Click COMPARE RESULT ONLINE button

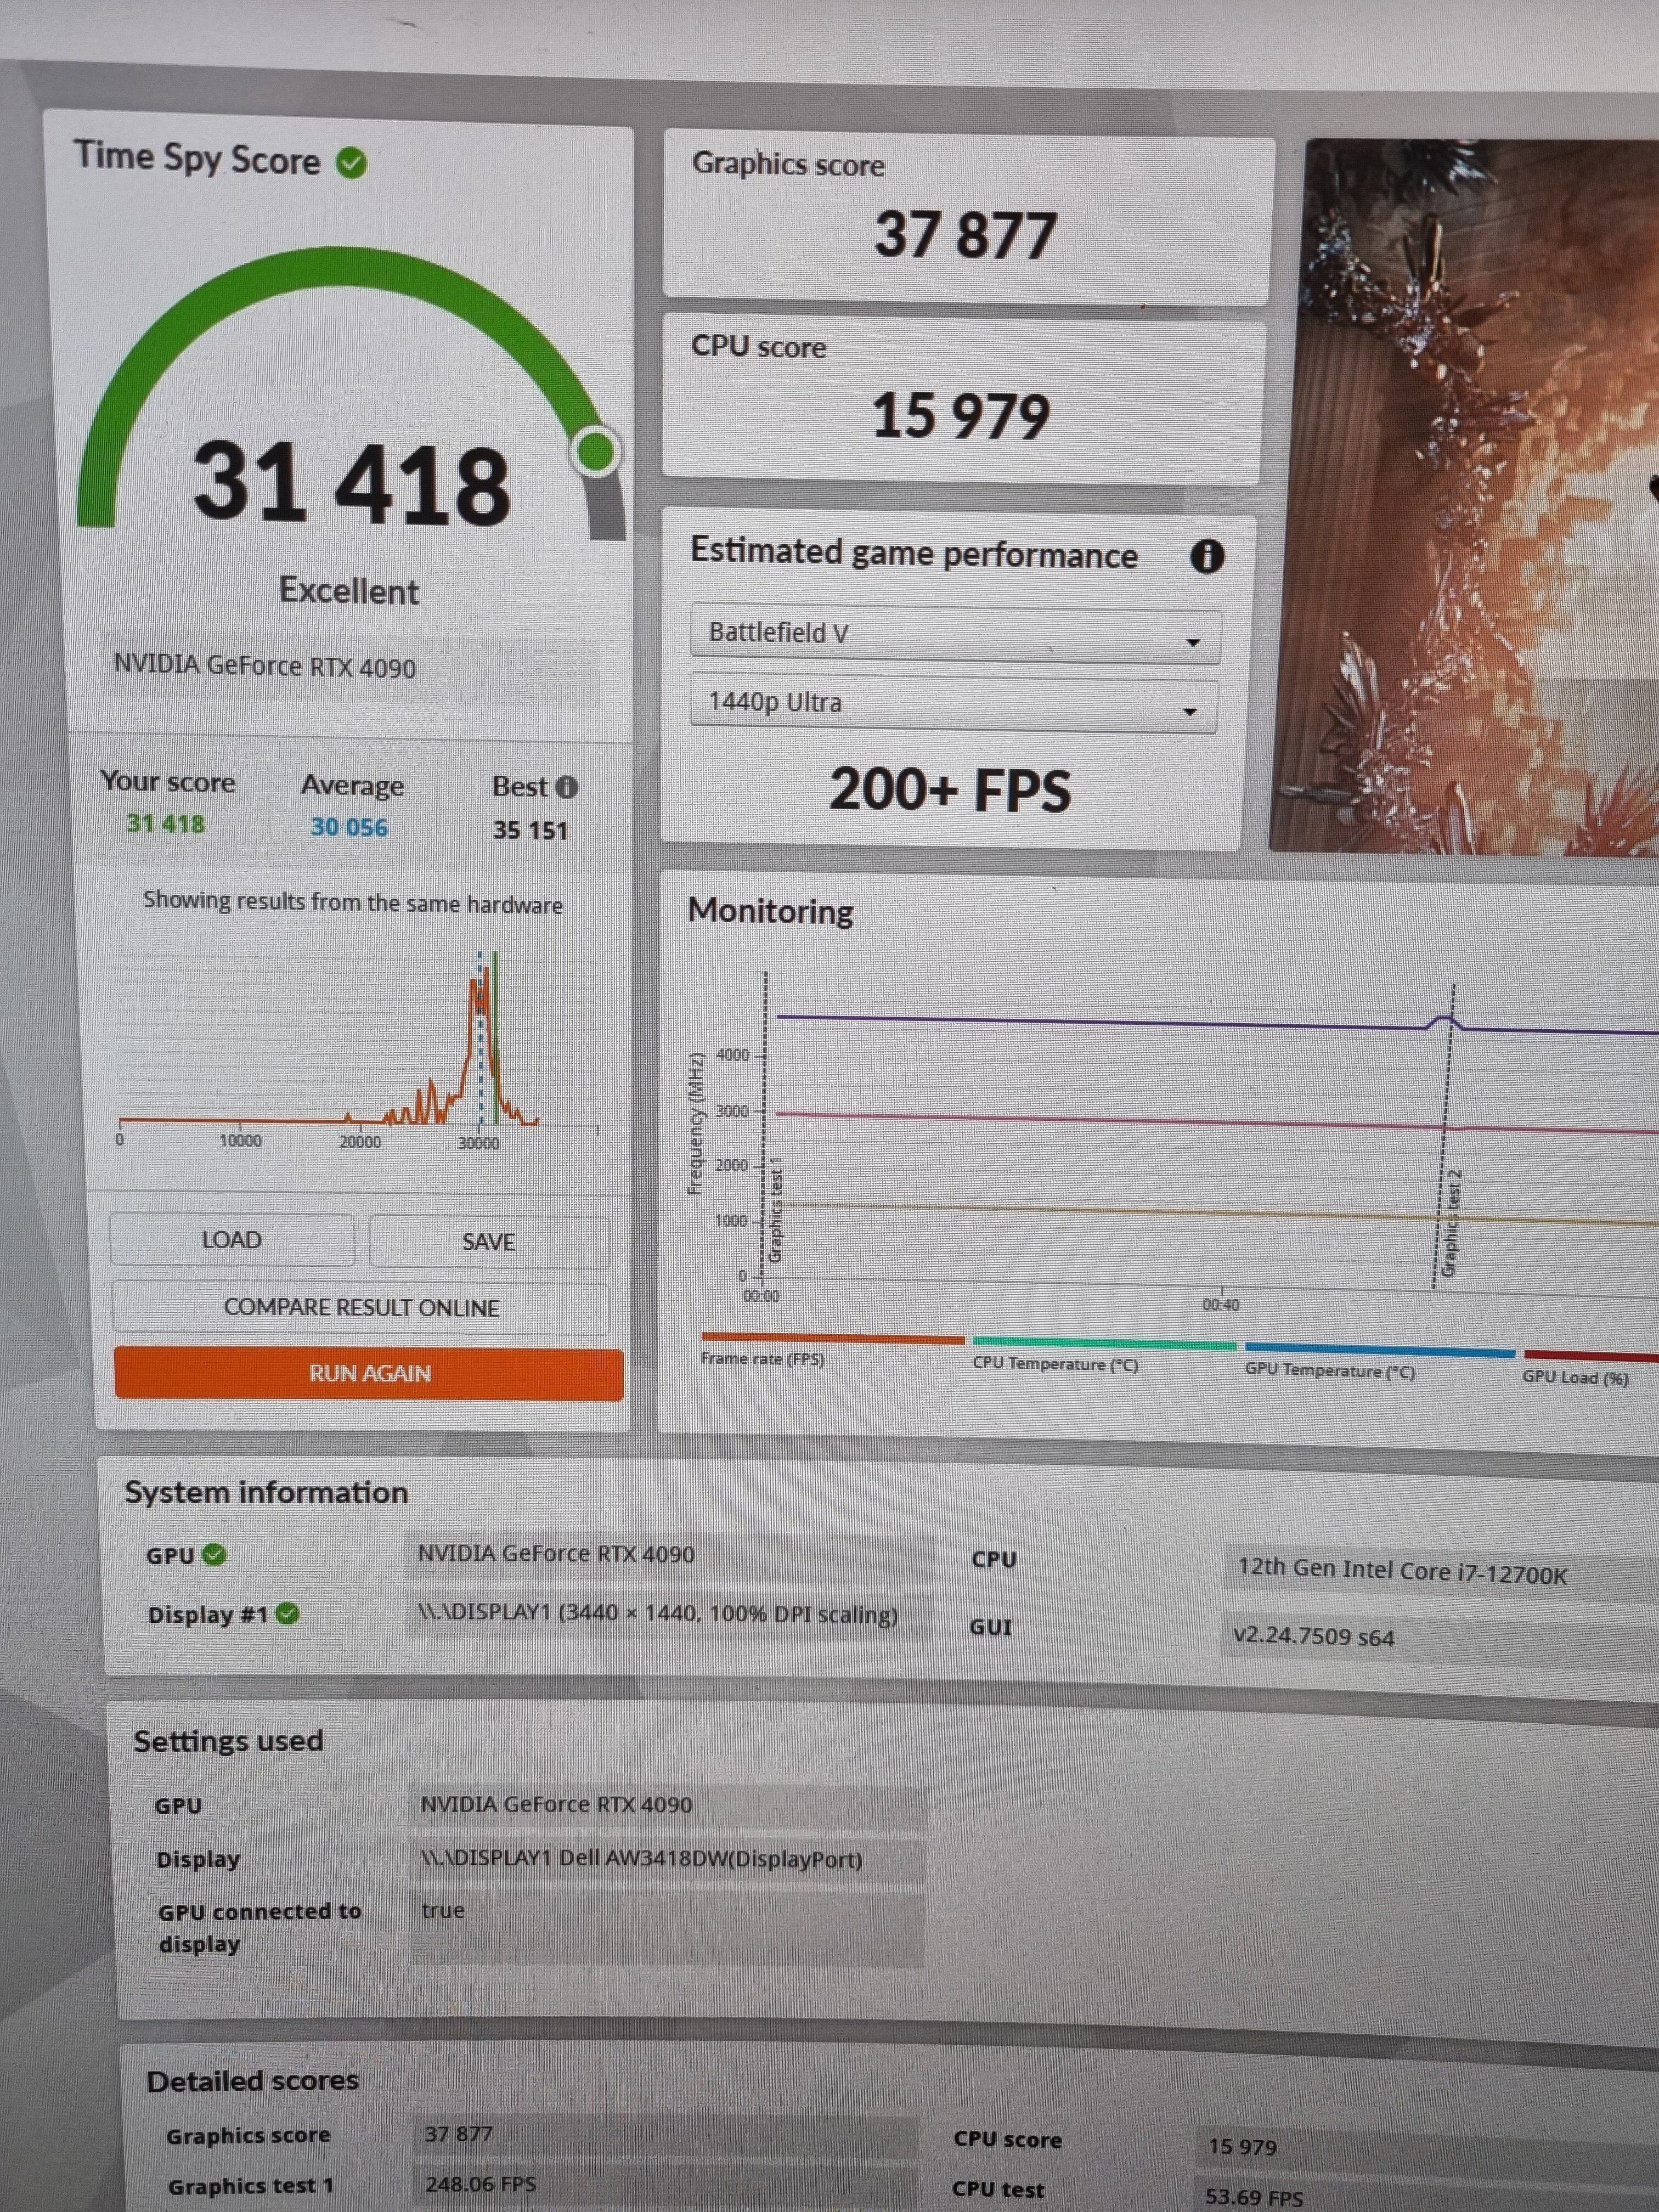[361, 1308]
